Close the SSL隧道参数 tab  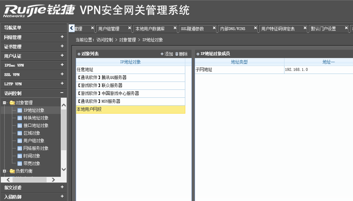pos(214,29)
